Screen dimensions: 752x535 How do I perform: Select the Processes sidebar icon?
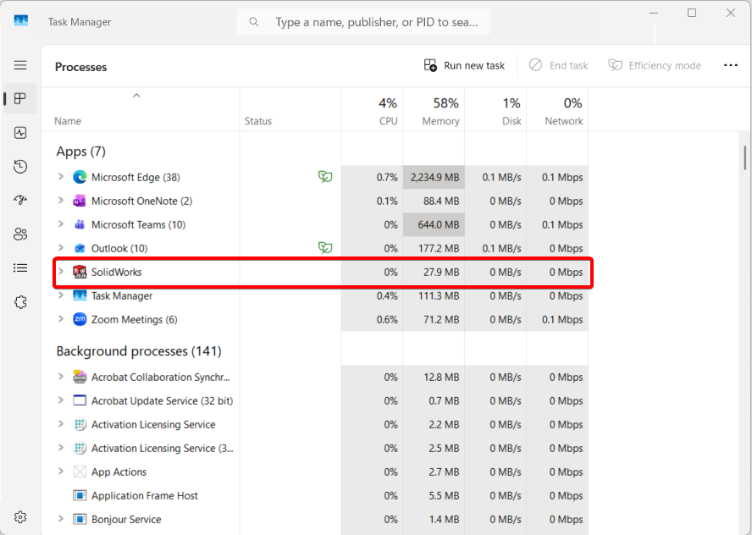click(20, 99)
